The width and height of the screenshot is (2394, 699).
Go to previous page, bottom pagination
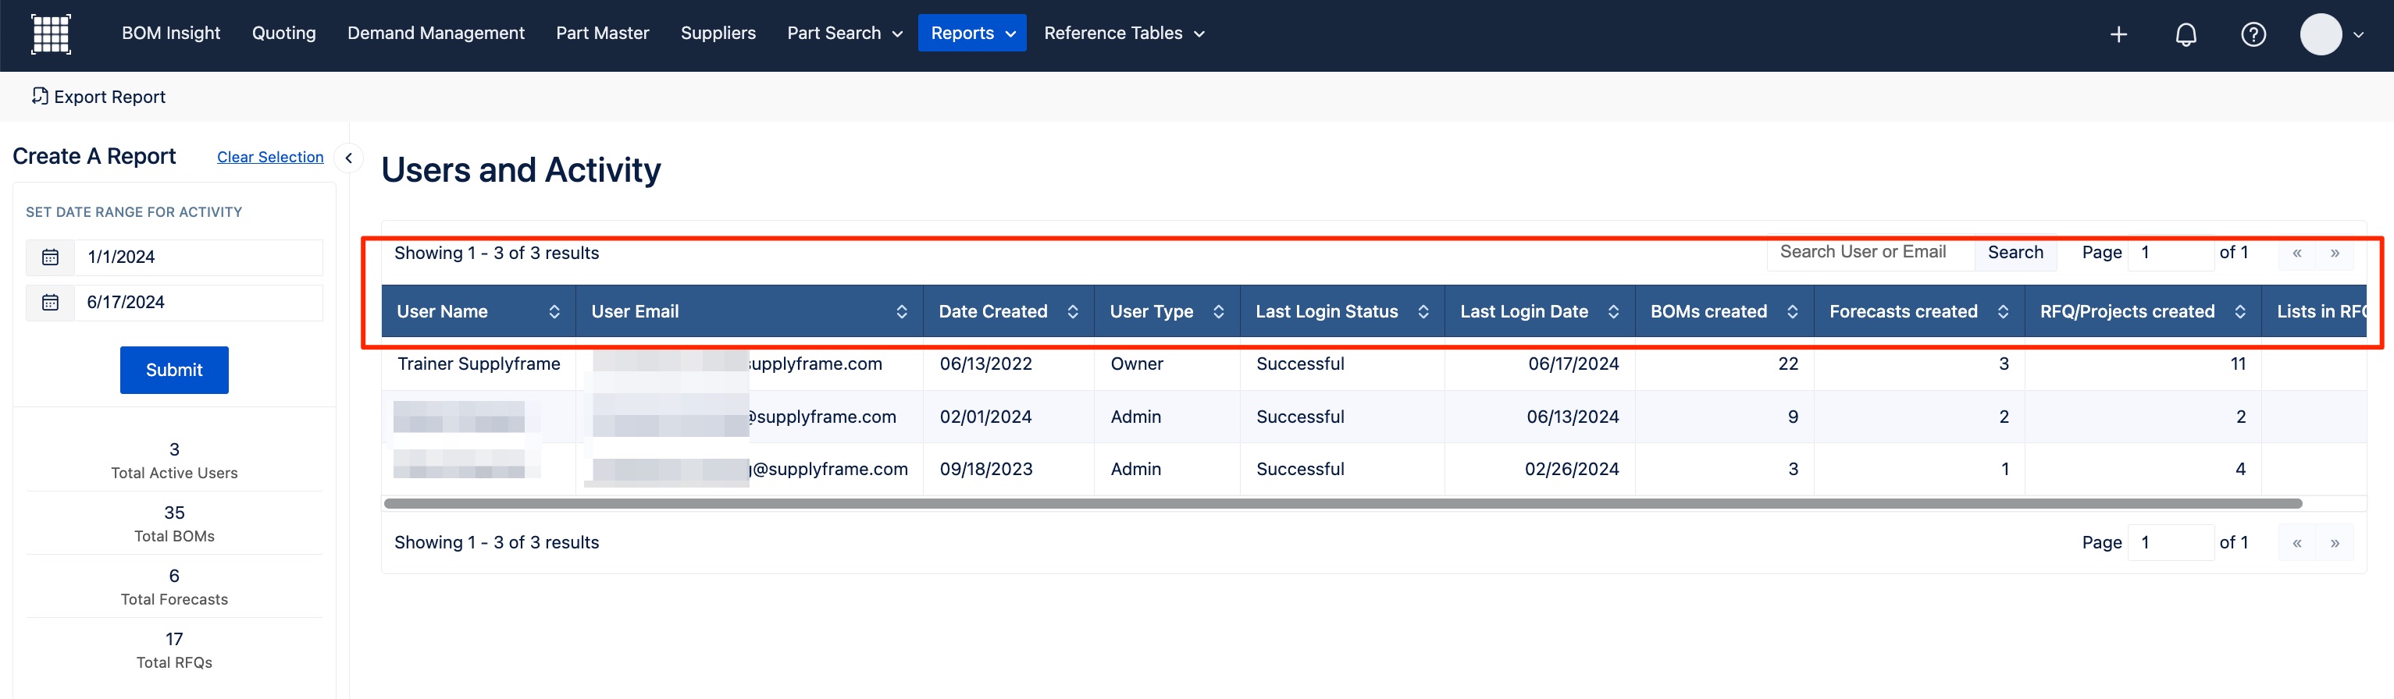(x=2296, y=543)
